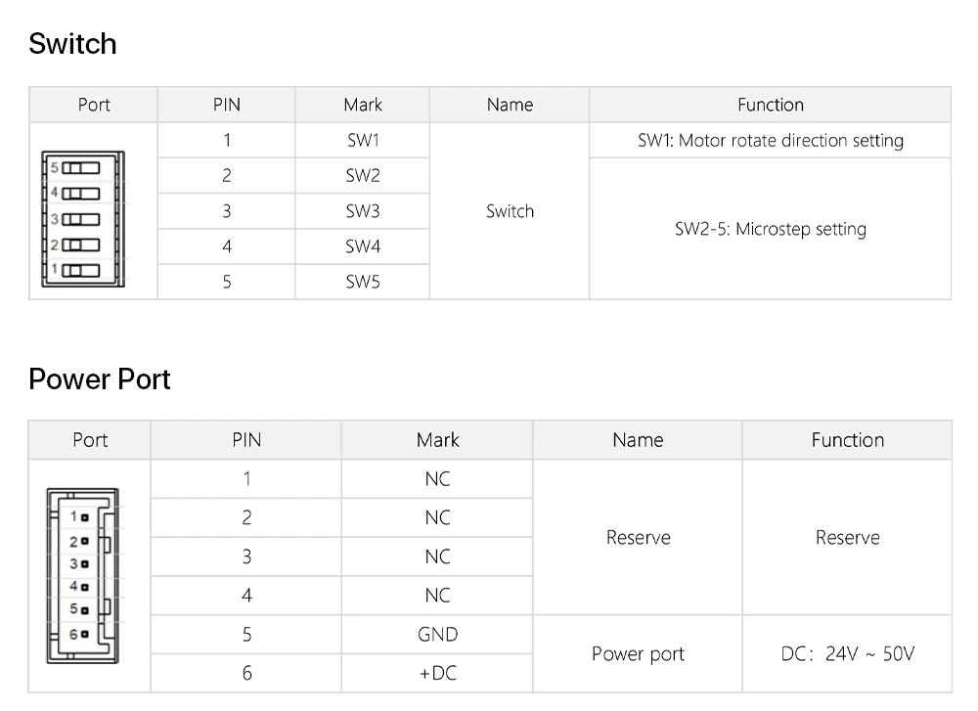
Task: Select "SW1: Motor rotate direction setting" text
Action: click(770, 140)
